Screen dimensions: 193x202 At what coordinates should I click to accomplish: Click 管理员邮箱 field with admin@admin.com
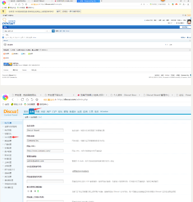point(45,161)
